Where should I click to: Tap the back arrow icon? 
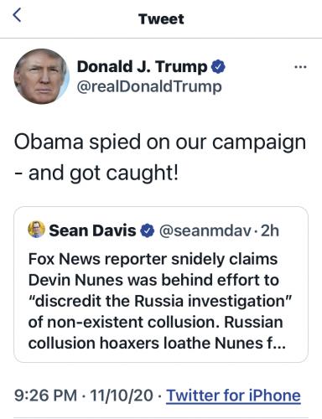(17, 15)
